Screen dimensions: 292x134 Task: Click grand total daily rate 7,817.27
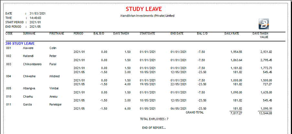pyautogui.click(x=236, y=113)
